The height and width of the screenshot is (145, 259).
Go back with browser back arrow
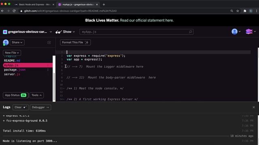point(2,11)
